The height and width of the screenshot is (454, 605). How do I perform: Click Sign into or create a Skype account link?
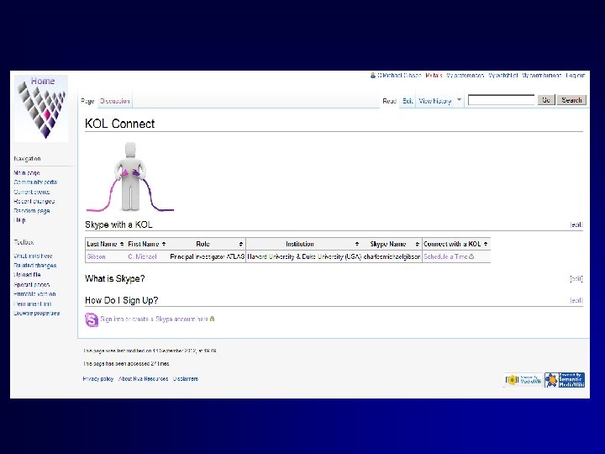154,319
